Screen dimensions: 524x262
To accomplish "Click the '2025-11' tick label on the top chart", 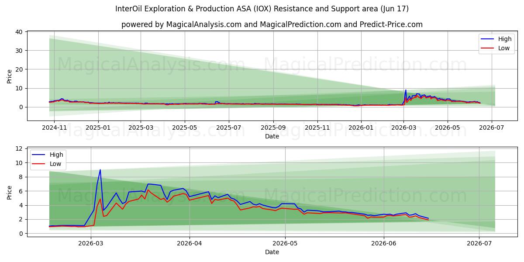I will tap(317, 128).
